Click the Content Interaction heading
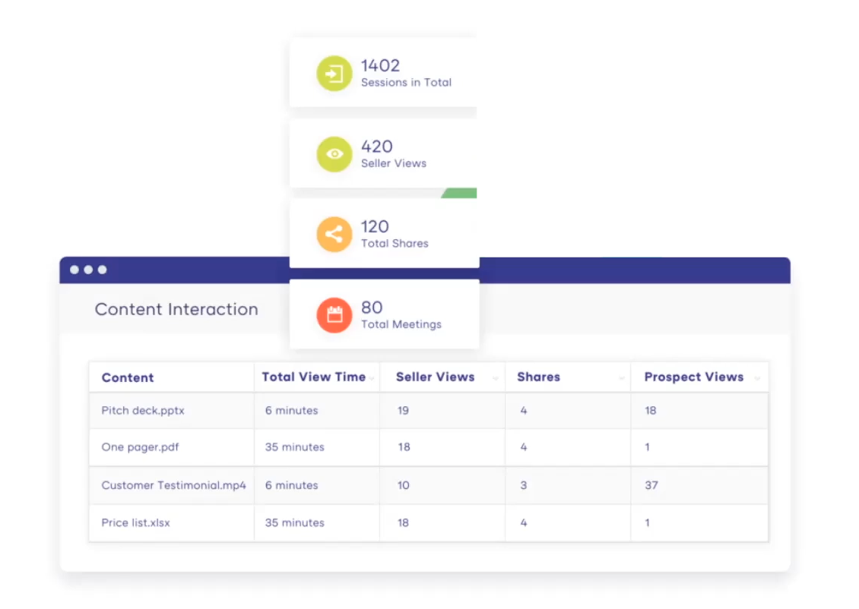This screenshot has height=609, width=859. [x=176, y=309]
